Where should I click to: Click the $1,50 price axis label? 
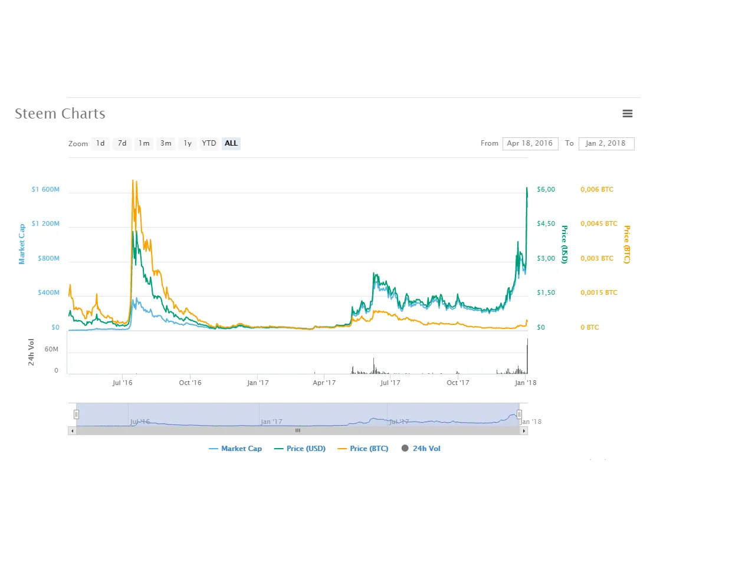click(x=546, y=292)
